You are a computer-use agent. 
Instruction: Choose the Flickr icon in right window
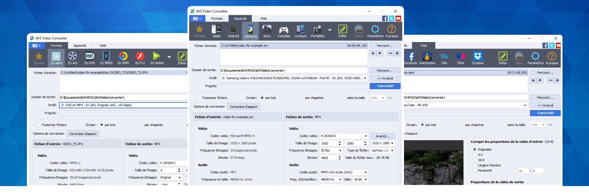461,58
